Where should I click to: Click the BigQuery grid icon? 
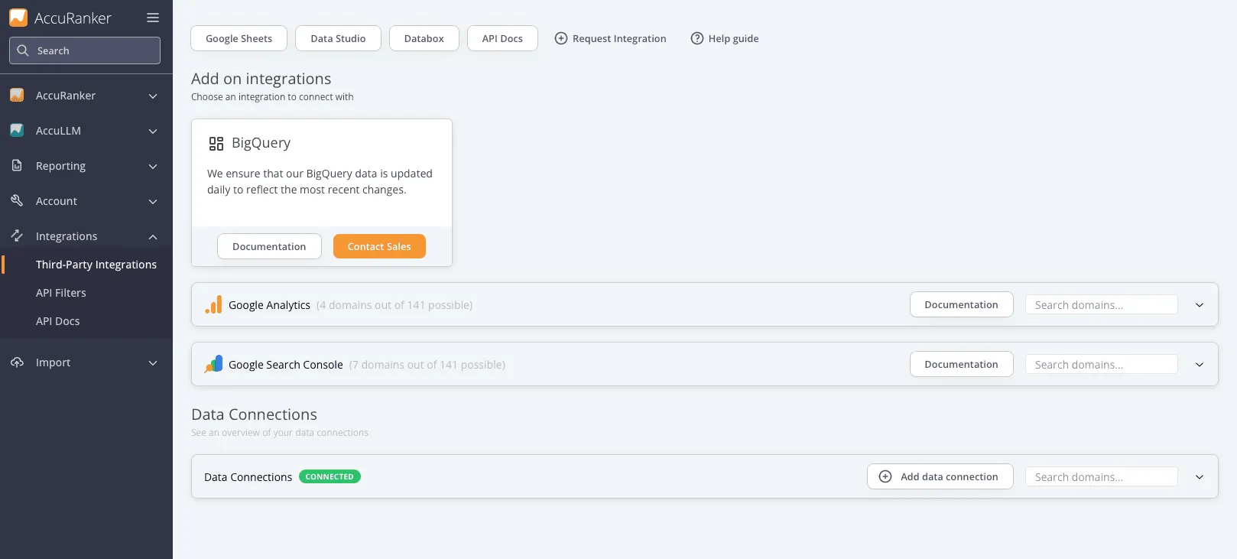tap(216, 142)
